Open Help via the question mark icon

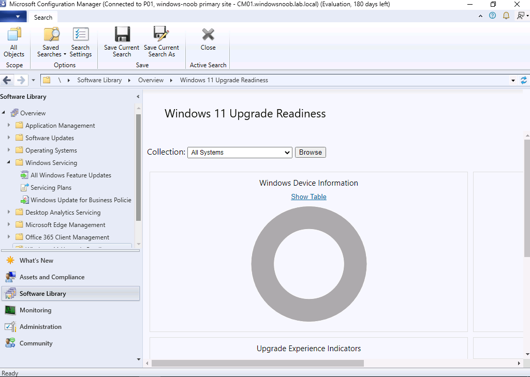(x=493, y=16)
